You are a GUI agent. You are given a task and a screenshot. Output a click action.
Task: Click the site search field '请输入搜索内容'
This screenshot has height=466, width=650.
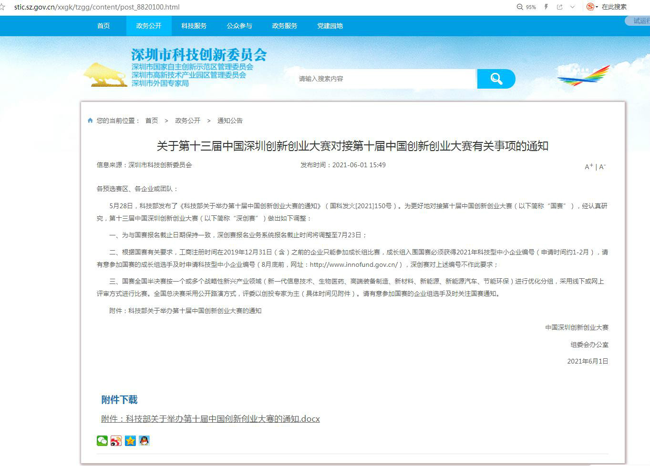(x=385, y=79)
